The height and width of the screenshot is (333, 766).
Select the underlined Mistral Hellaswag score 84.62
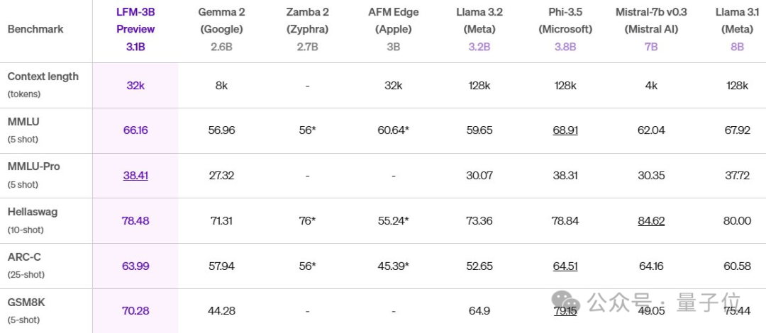click(651, 221)
